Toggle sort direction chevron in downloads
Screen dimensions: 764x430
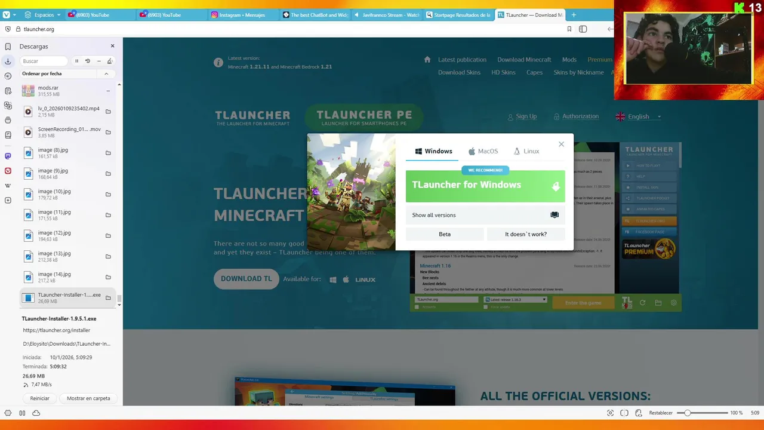click(x=106, y=73)
